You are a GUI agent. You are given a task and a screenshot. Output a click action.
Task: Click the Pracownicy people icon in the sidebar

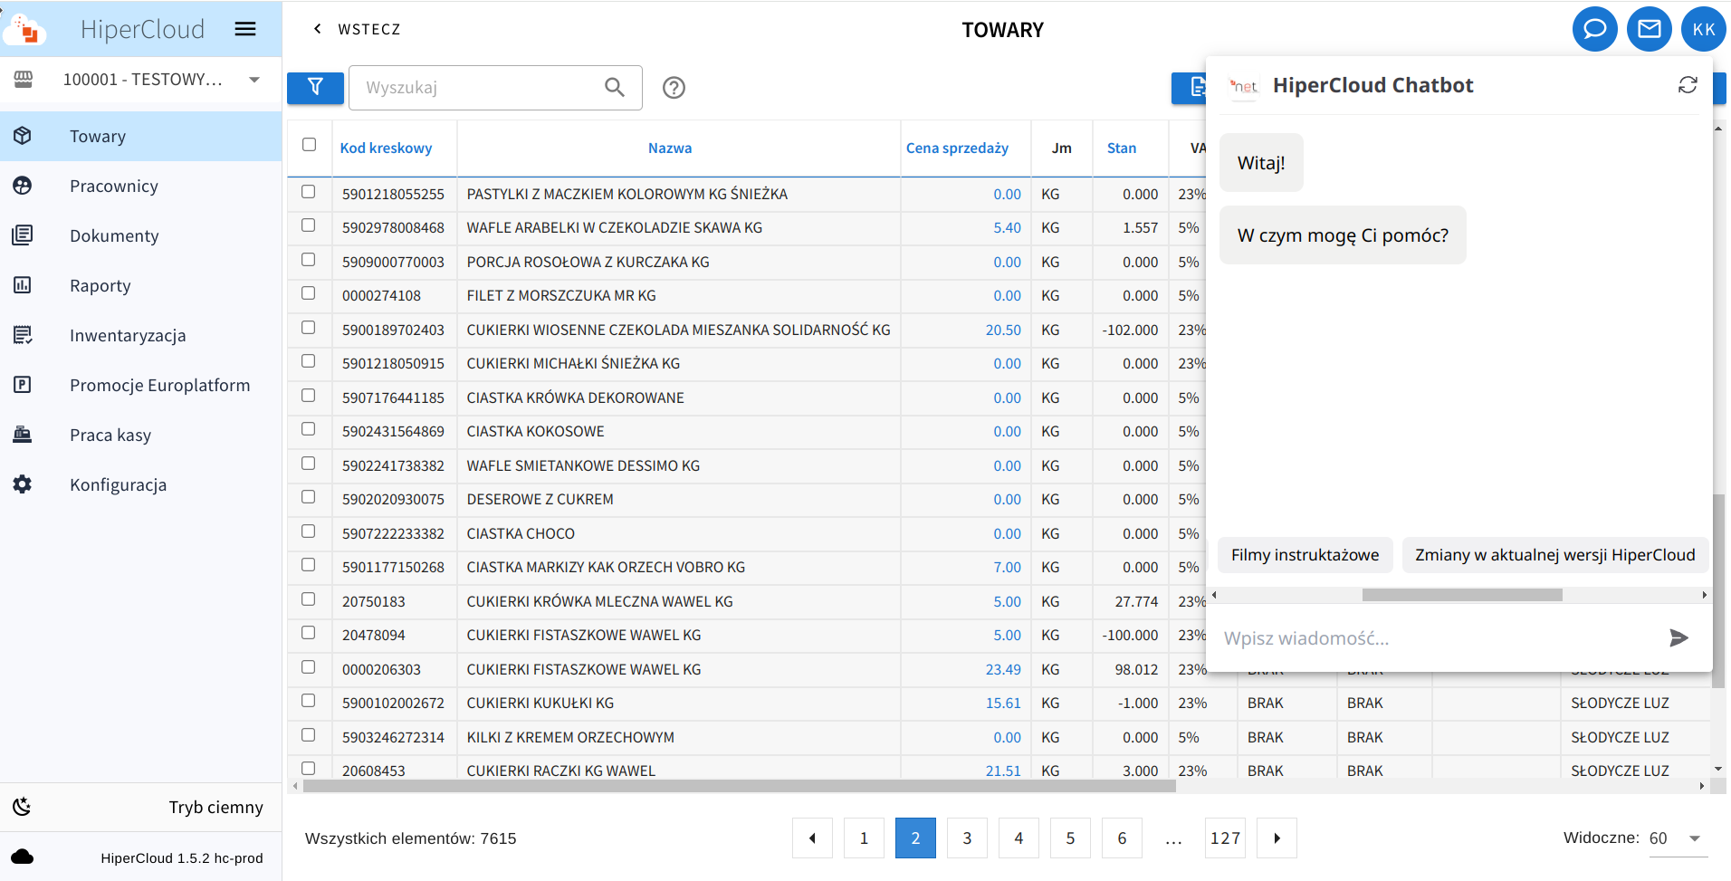click(x=23, y=186)
